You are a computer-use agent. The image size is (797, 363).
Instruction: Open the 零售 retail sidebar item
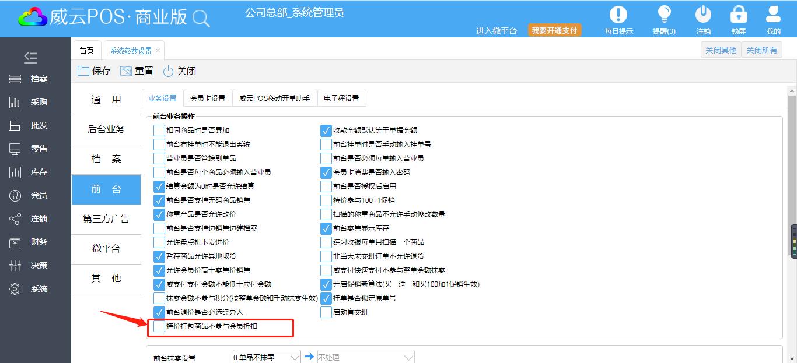(35, 149)
